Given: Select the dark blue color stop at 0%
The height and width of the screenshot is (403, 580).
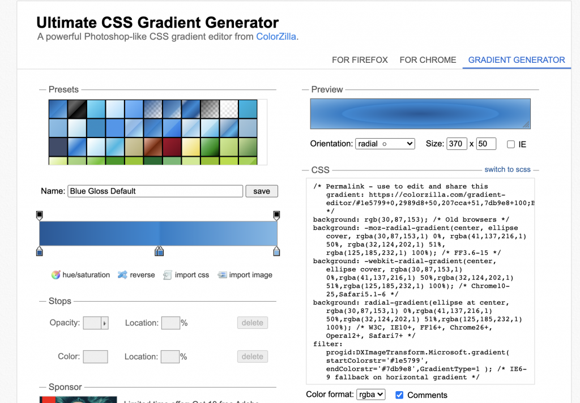Looking at the screenshot, I should click(40, 251).
